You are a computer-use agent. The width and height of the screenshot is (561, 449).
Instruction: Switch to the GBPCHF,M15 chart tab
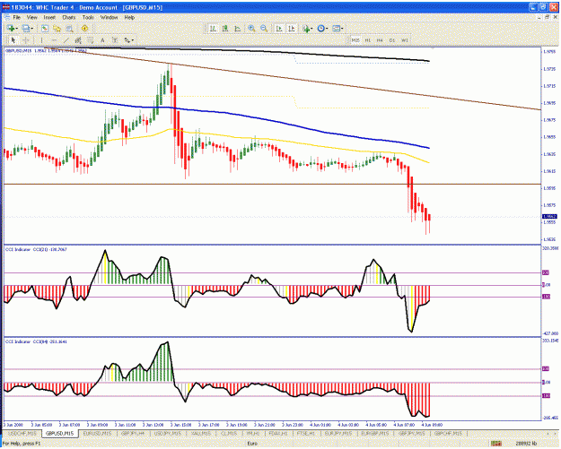(x=448, y=433)
